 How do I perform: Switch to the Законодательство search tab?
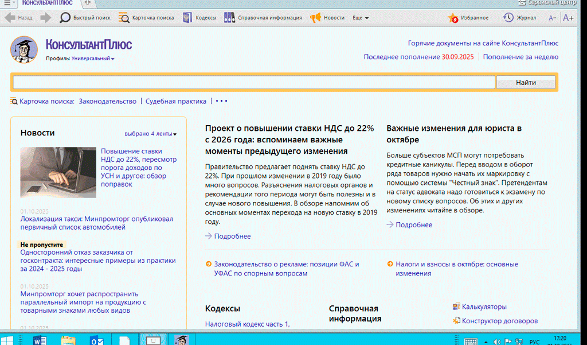(107, 101)
